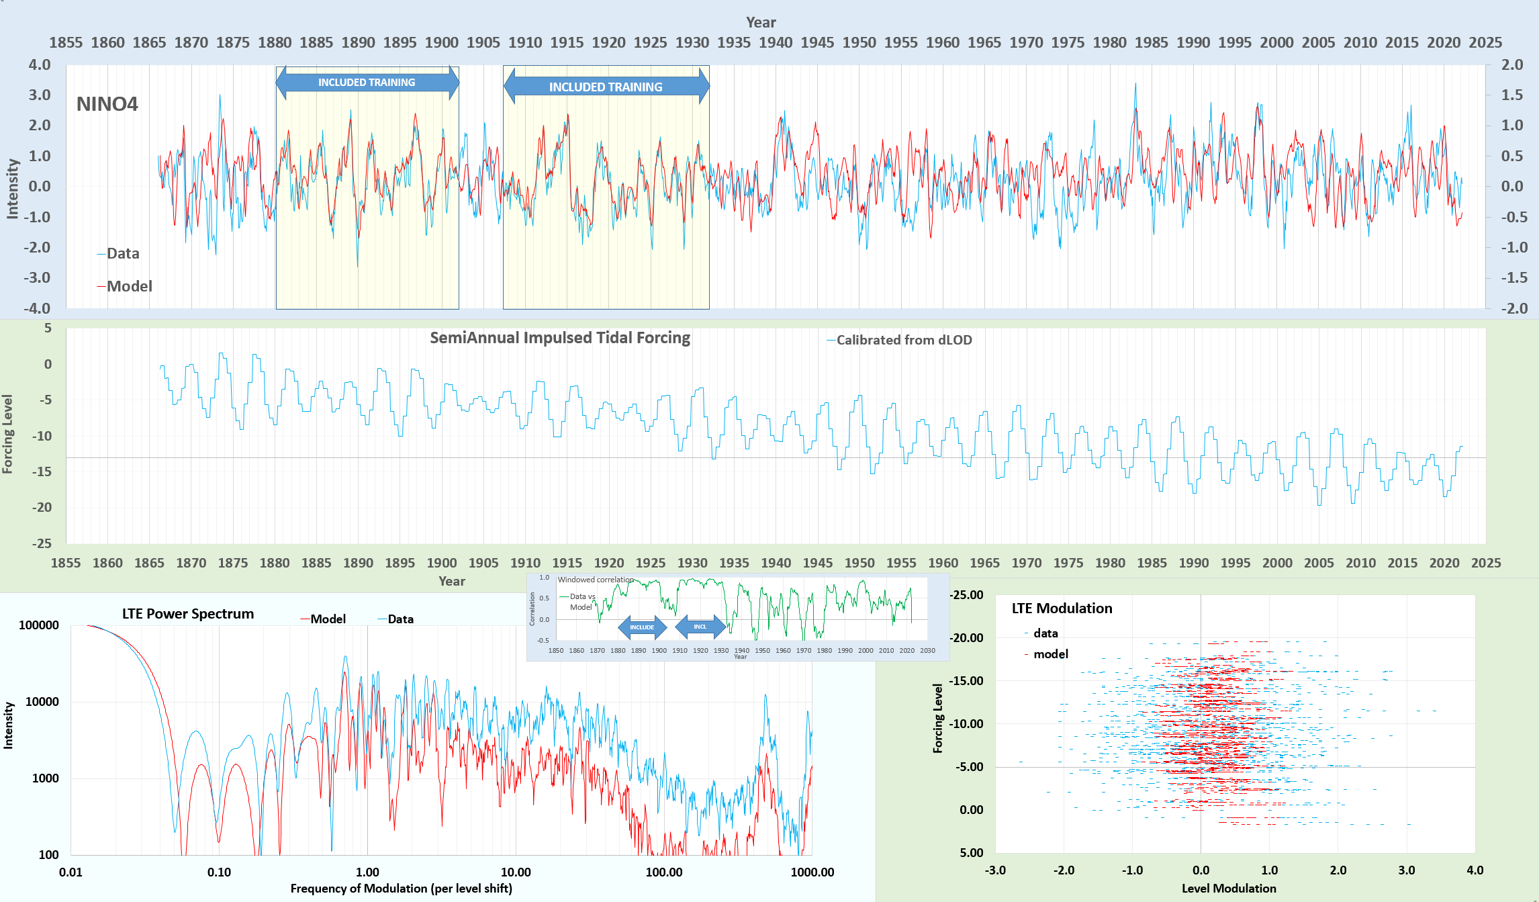Click the Forcing Level axis title of tidal chart
This screenshot has width=1539, height=902.
tap(7, 434)
